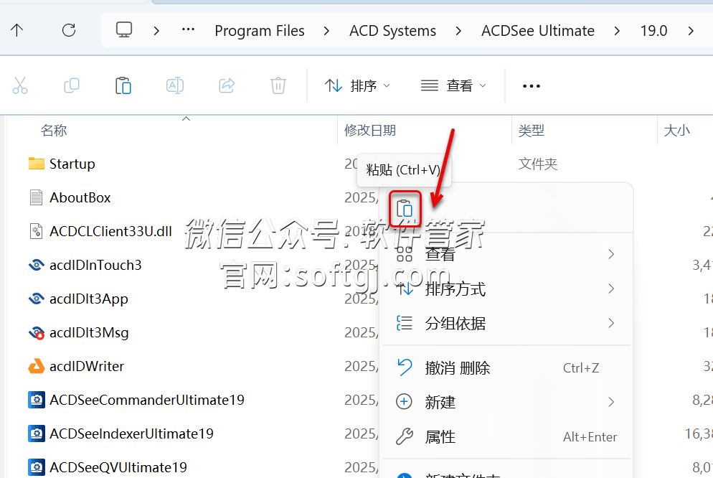Image resolution: width=713 pixels, height=478 pixels.
Task: Click the This PC monitor icon in address bar
Action: (x=123, y=30)
